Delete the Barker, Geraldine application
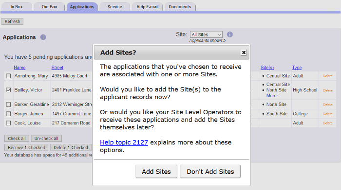 point(327,104)
